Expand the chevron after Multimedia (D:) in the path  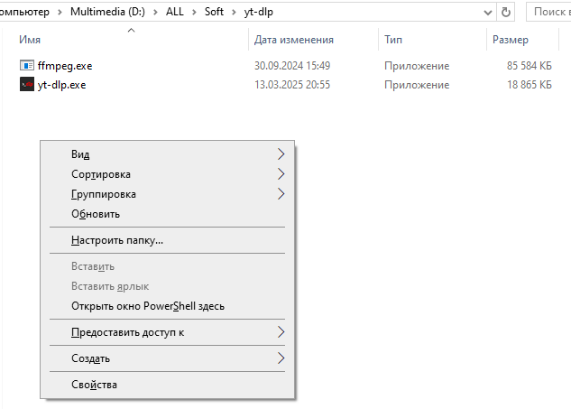click(155, 13)
